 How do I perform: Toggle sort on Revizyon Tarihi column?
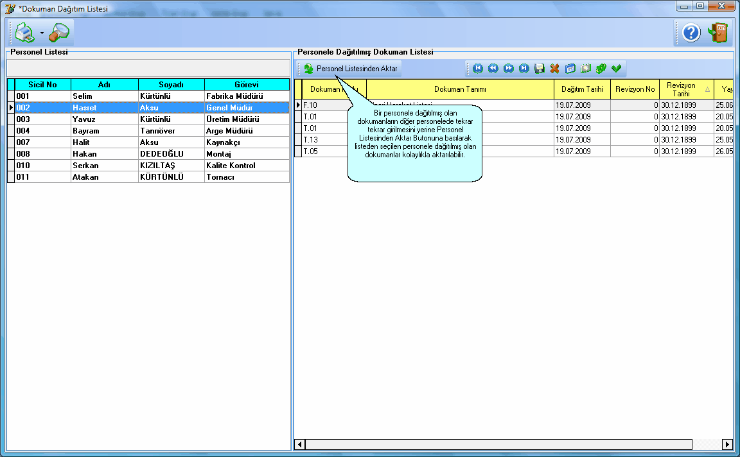[x=687, y=89]
